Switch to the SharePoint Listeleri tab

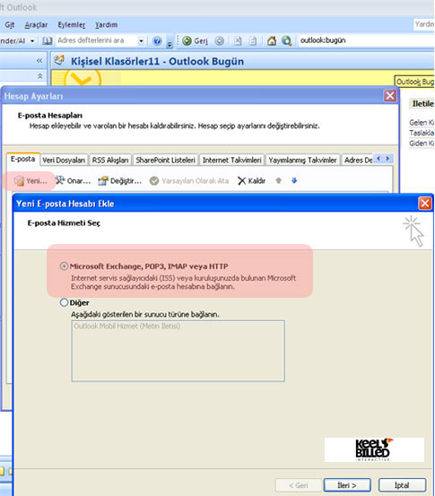(165, 160)
